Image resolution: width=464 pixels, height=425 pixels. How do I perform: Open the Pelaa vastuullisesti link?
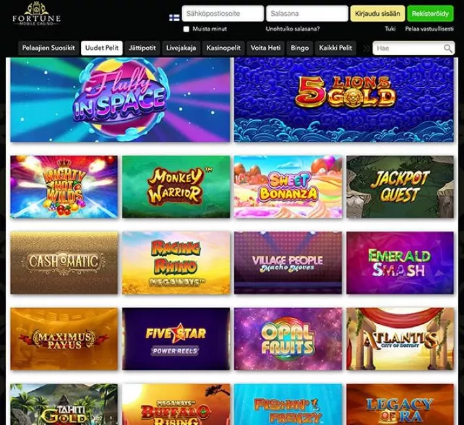pos(429,29)
